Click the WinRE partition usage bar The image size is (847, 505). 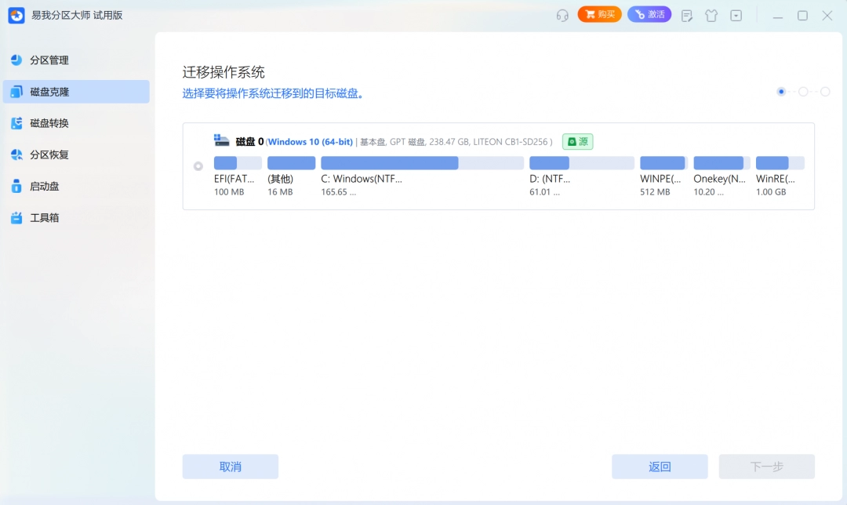780,162
